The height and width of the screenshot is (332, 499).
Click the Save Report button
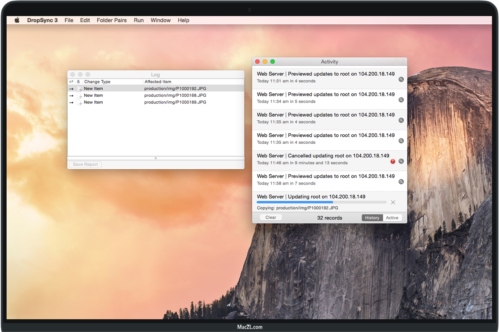pos(85,164)
